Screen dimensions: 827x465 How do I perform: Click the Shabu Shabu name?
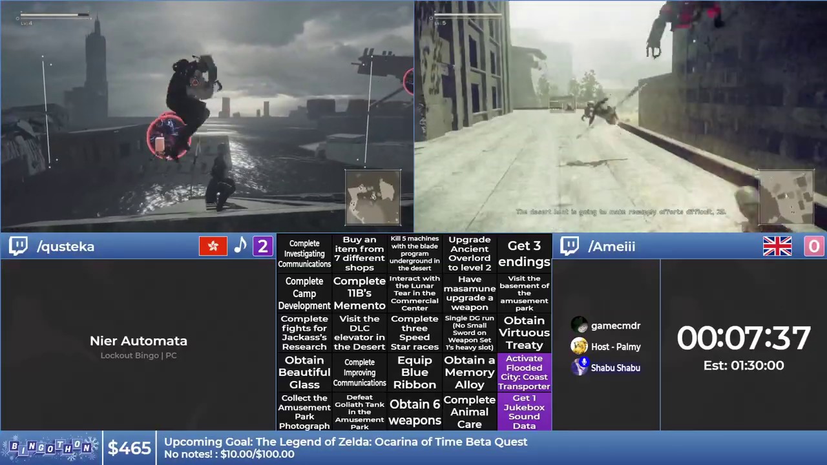tap(616, 367)
